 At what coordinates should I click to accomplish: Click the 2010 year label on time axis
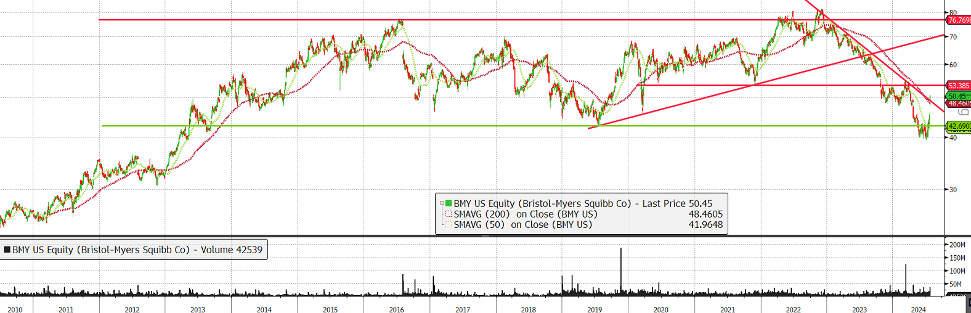[15, 309]
